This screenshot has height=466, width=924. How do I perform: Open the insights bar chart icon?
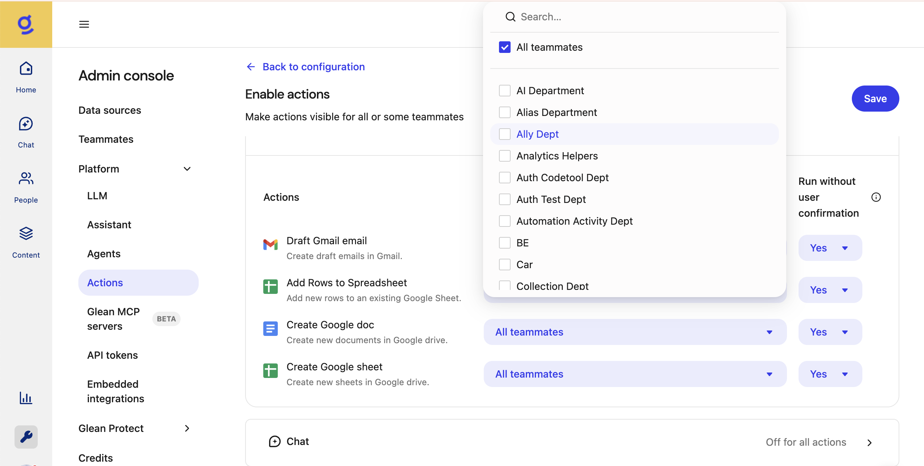[x=26, y=398]
